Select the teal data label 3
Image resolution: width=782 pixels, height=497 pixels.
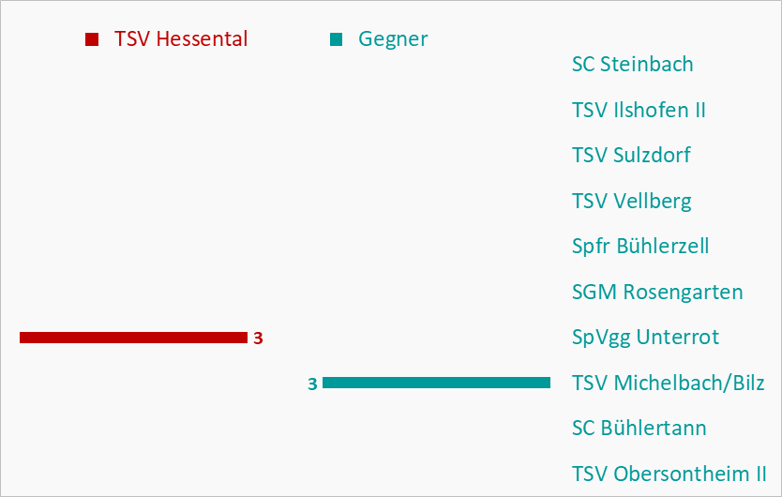312,384
